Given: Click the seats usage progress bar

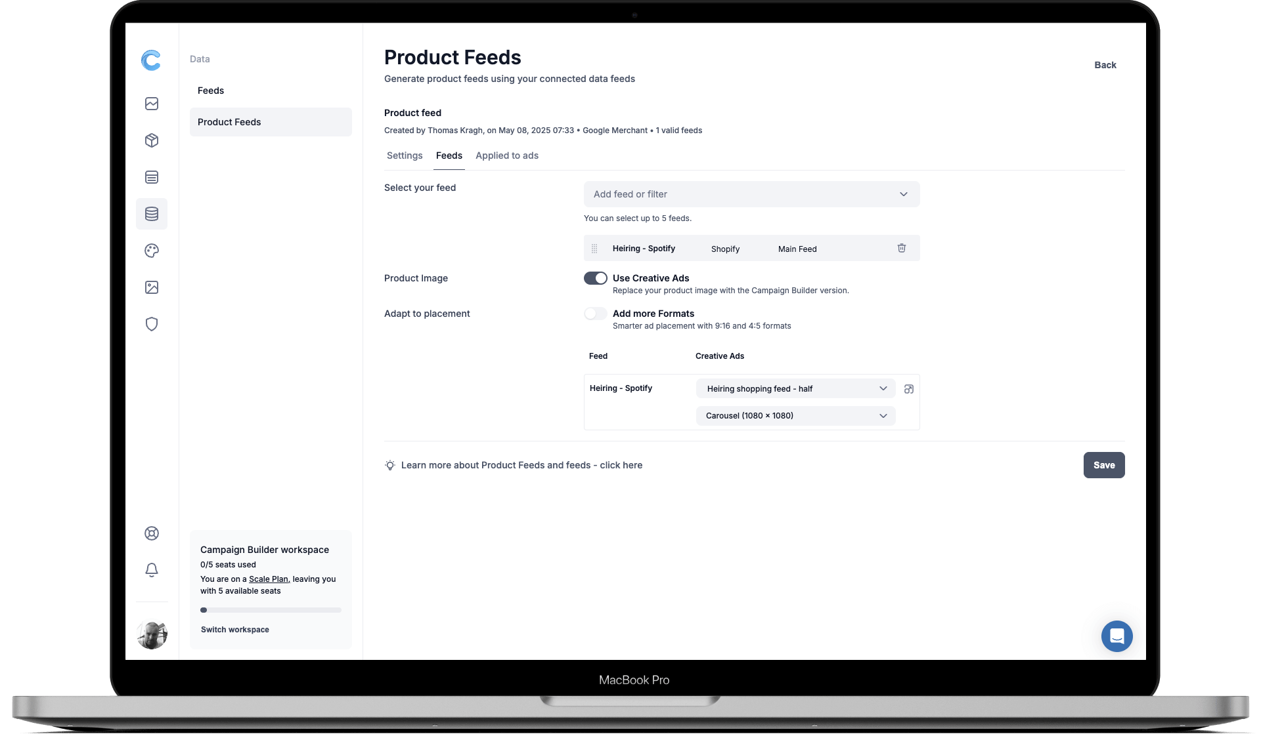Looking at the screenshot, I should [x=271, y=610].
